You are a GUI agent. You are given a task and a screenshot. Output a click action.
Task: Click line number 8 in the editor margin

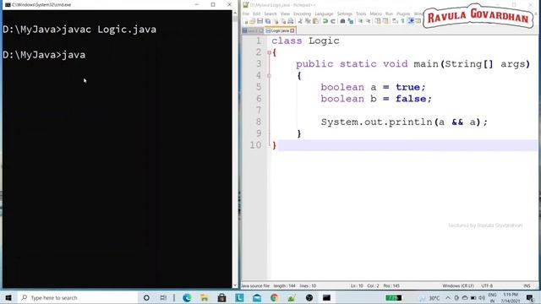pos(259,122)
